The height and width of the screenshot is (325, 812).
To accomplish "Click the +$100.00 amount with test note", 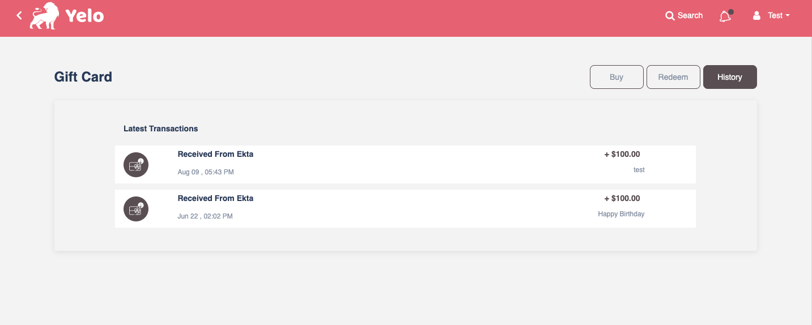I will (x=622, y=154).
